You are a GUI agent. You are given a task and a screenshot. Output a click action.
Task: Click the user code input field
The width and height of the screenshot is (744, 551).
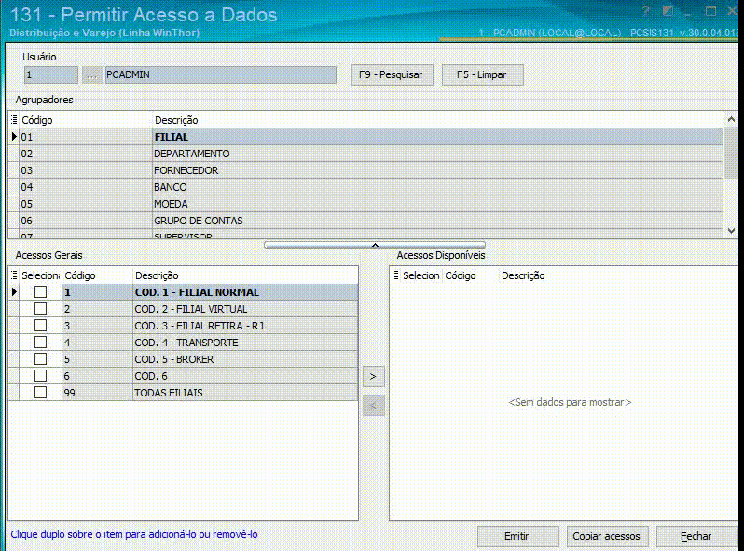click(x=50, y=74)
